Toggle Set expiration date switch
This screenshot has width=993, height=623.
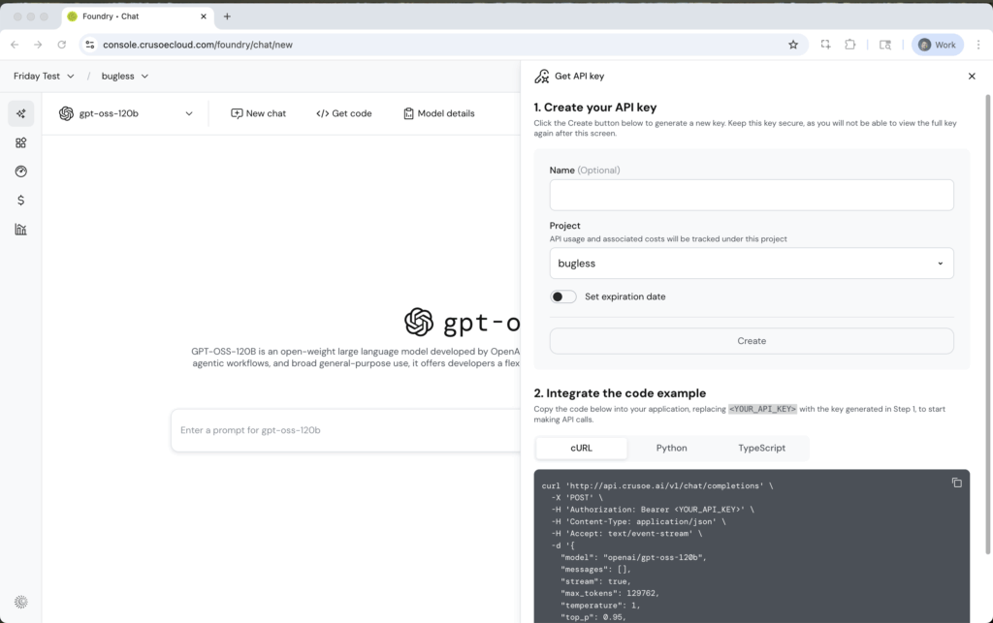pyautogui.click(x=563, y=296)
